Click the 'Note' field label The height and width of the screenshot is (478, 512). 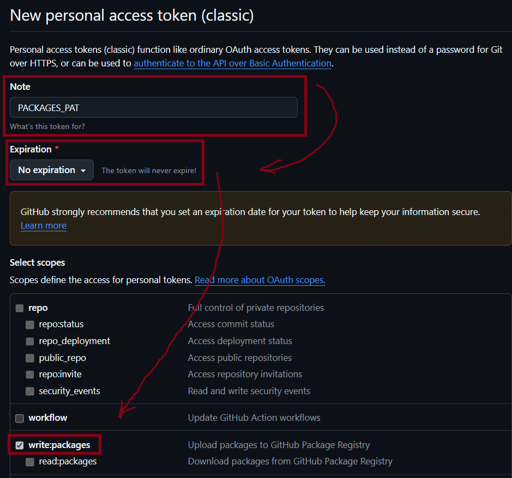[20, 87]
